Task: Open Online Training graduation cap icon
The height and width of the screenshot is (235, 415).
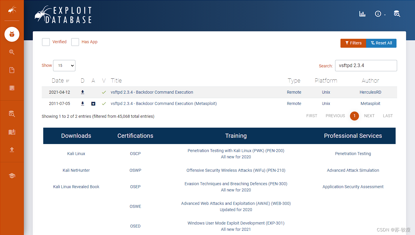Action: pyautogui.click(x=12, y=176)
